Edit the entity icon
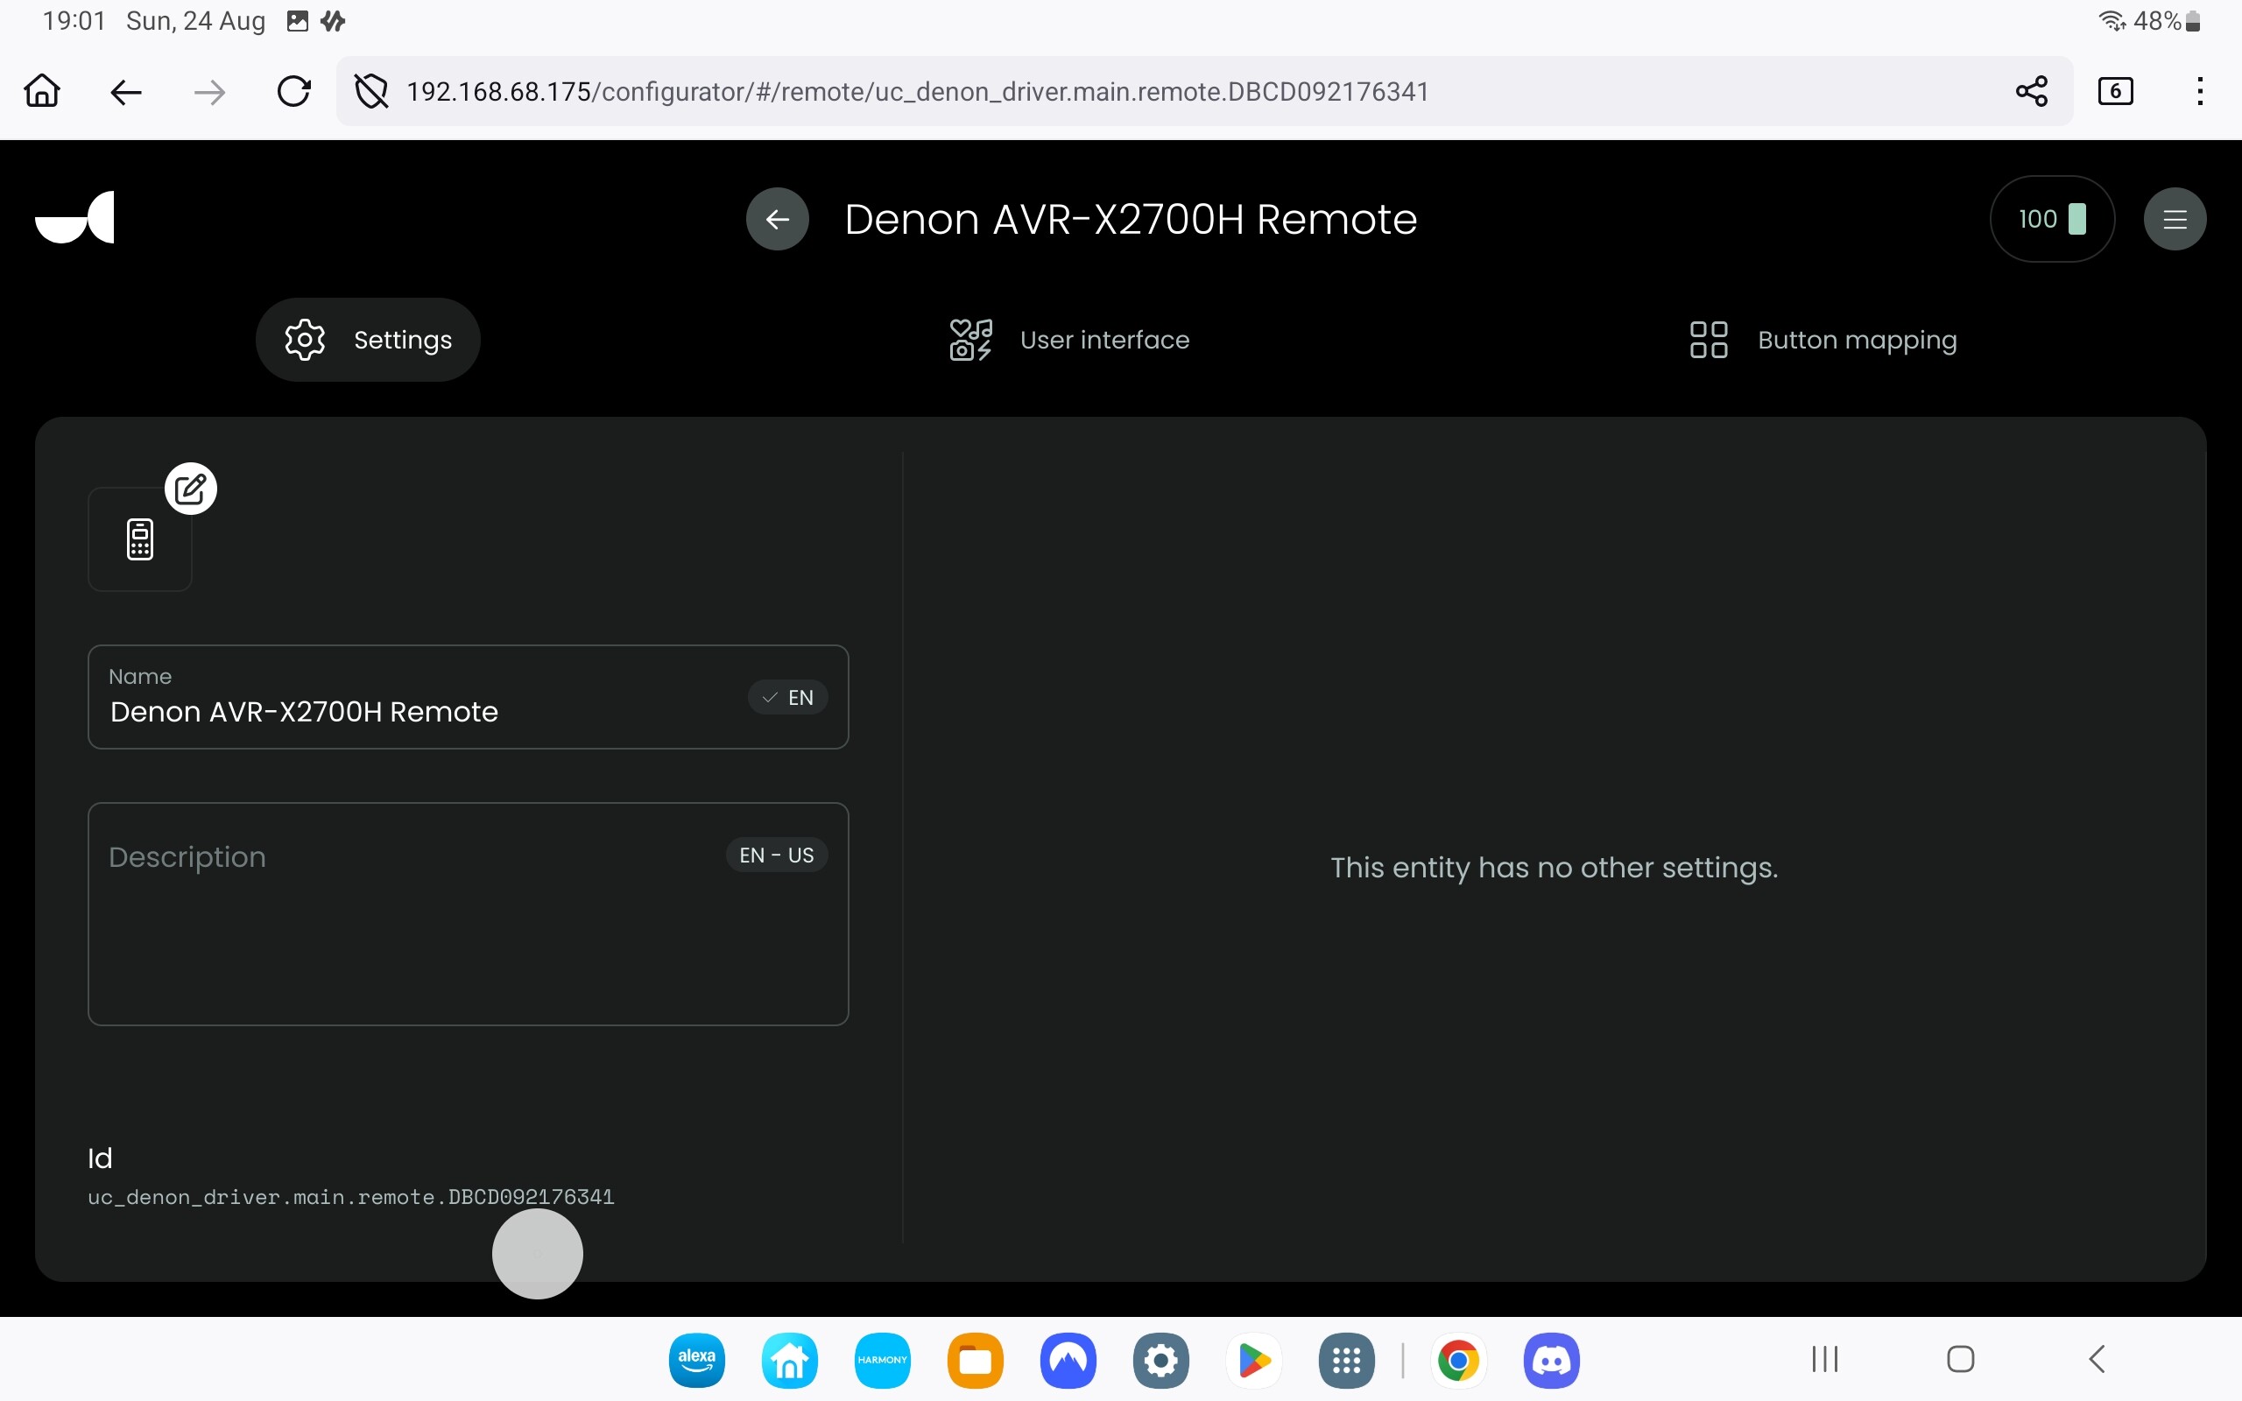Image resolution: width=2242 pixels, height=1401 pixels. pos(191,489)
